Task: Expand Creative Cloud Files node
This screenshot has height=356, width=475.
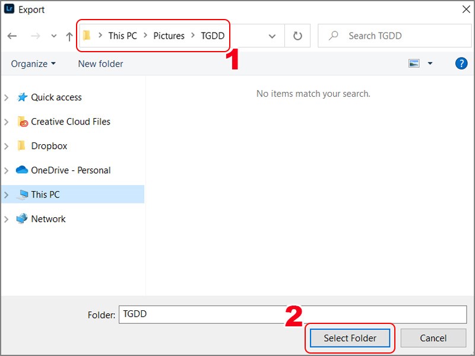Action: (7, 122)
